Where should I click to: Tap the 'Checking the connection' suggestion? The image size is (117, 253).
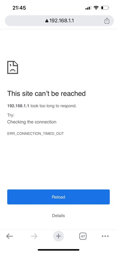click(x=32, y=122)
